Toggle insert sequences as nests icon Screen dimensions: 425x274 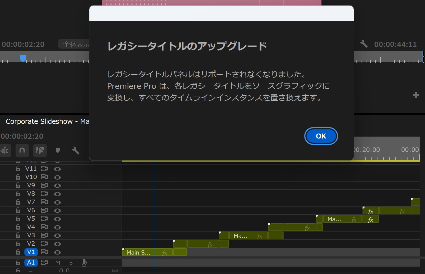(5, 150)
